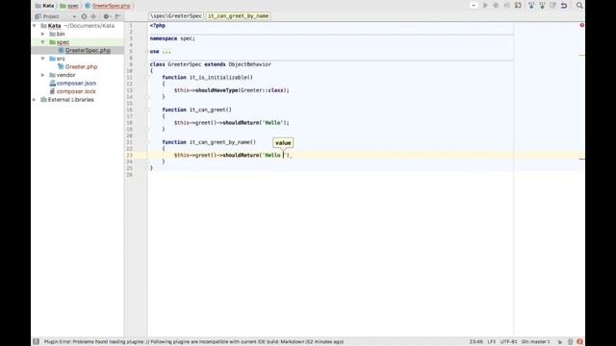Click the Plugin Error status message

click(x=193, y=342)
